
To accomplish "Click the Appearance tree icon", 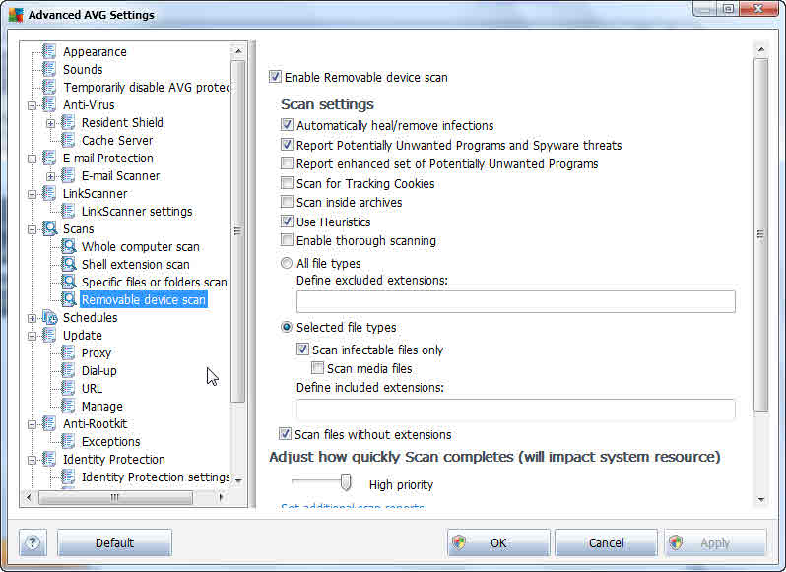I will (x=49, y=51).
